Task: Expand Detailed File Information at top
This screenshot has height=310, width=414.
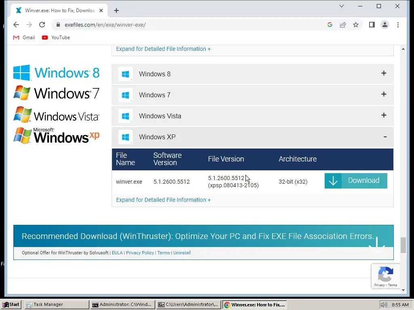Action: click(163, 49)
